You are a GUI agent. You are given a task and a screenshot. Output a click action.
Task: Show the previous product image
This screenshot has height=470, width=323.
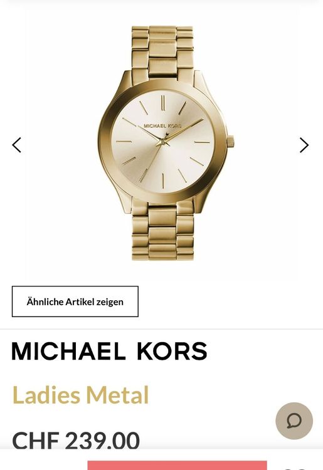17,145
